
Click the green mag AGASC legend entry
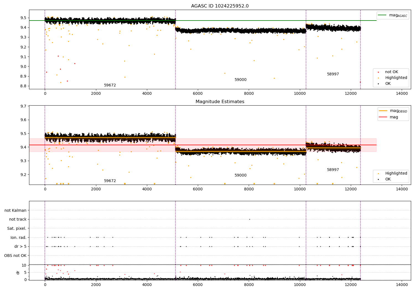tap(393, 15)
